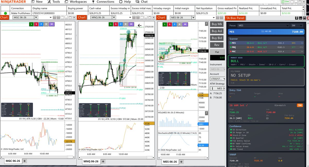Viewport: 309px width, 167px height.
Task: Open the Tools menu
Action: pos(54,2)
